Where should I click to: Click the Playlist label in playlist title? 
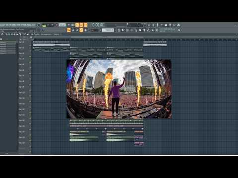click(x=37, y=34)
